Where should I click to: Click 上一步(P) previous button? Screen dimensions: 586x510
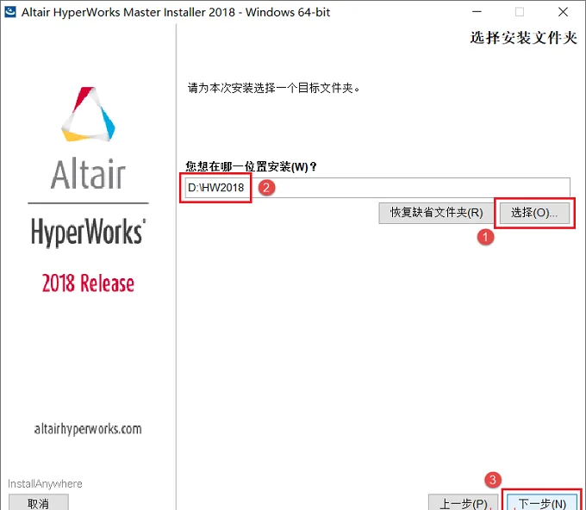pyautogui.click(x=464, y=502)
